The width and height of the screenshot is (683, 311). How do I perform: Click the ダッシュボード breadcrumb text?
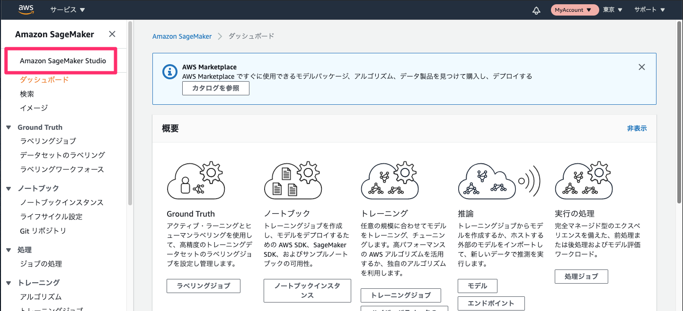pyautogui.click(x=251, y=36)
